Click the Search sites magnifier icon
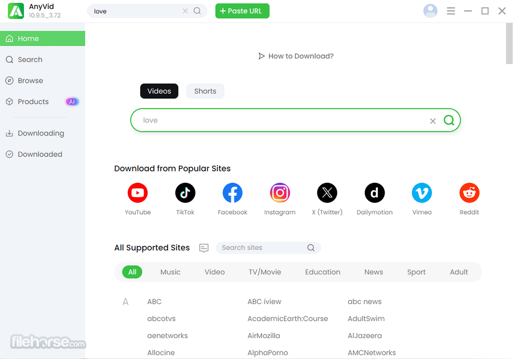The height and width of the screenshot is (359, 513). coord(311,248)
